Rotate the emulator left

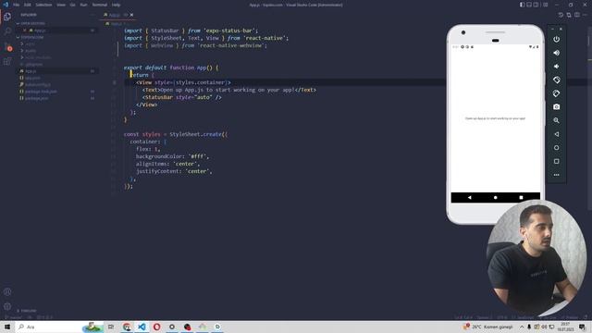coord(556,80)
